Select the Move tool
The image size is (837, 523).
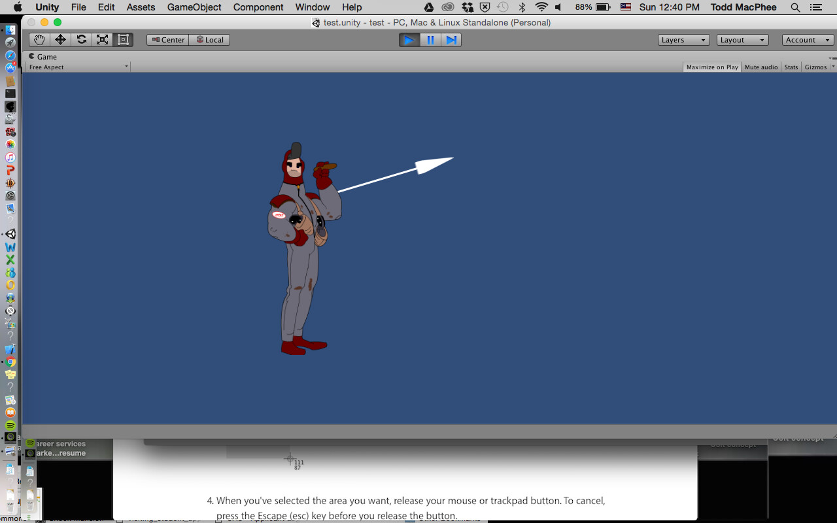click(60, 39)
